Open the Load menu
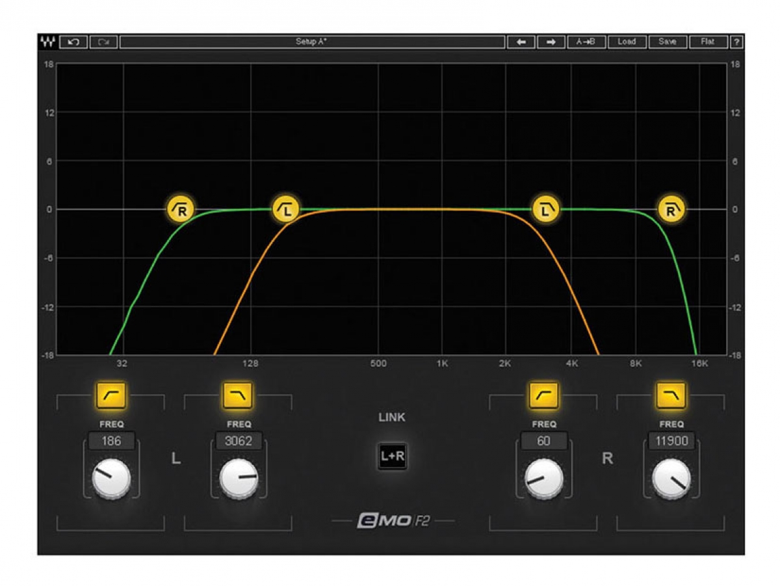This screenshot has height=586, width=780. [627, 42]
